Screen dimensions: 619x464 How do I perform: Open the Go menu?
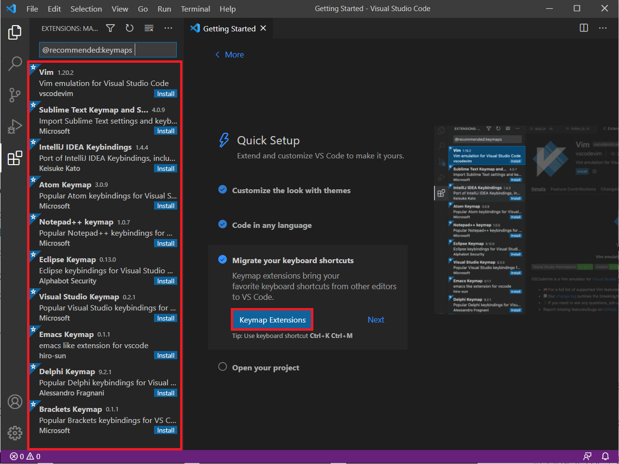[143, 9]
